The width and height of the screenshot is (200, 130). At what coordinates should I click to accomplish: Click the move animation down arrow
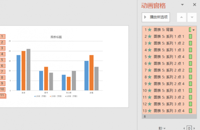(x=192, y=17)
